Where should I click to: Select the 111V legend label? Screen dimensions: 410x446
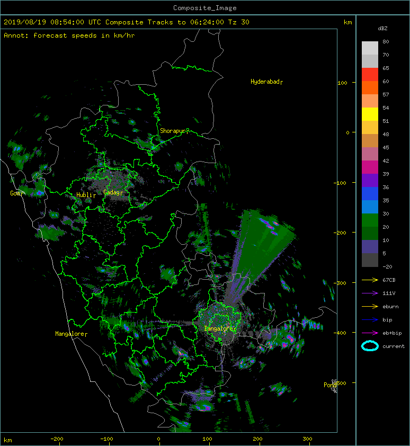[389, 293]
